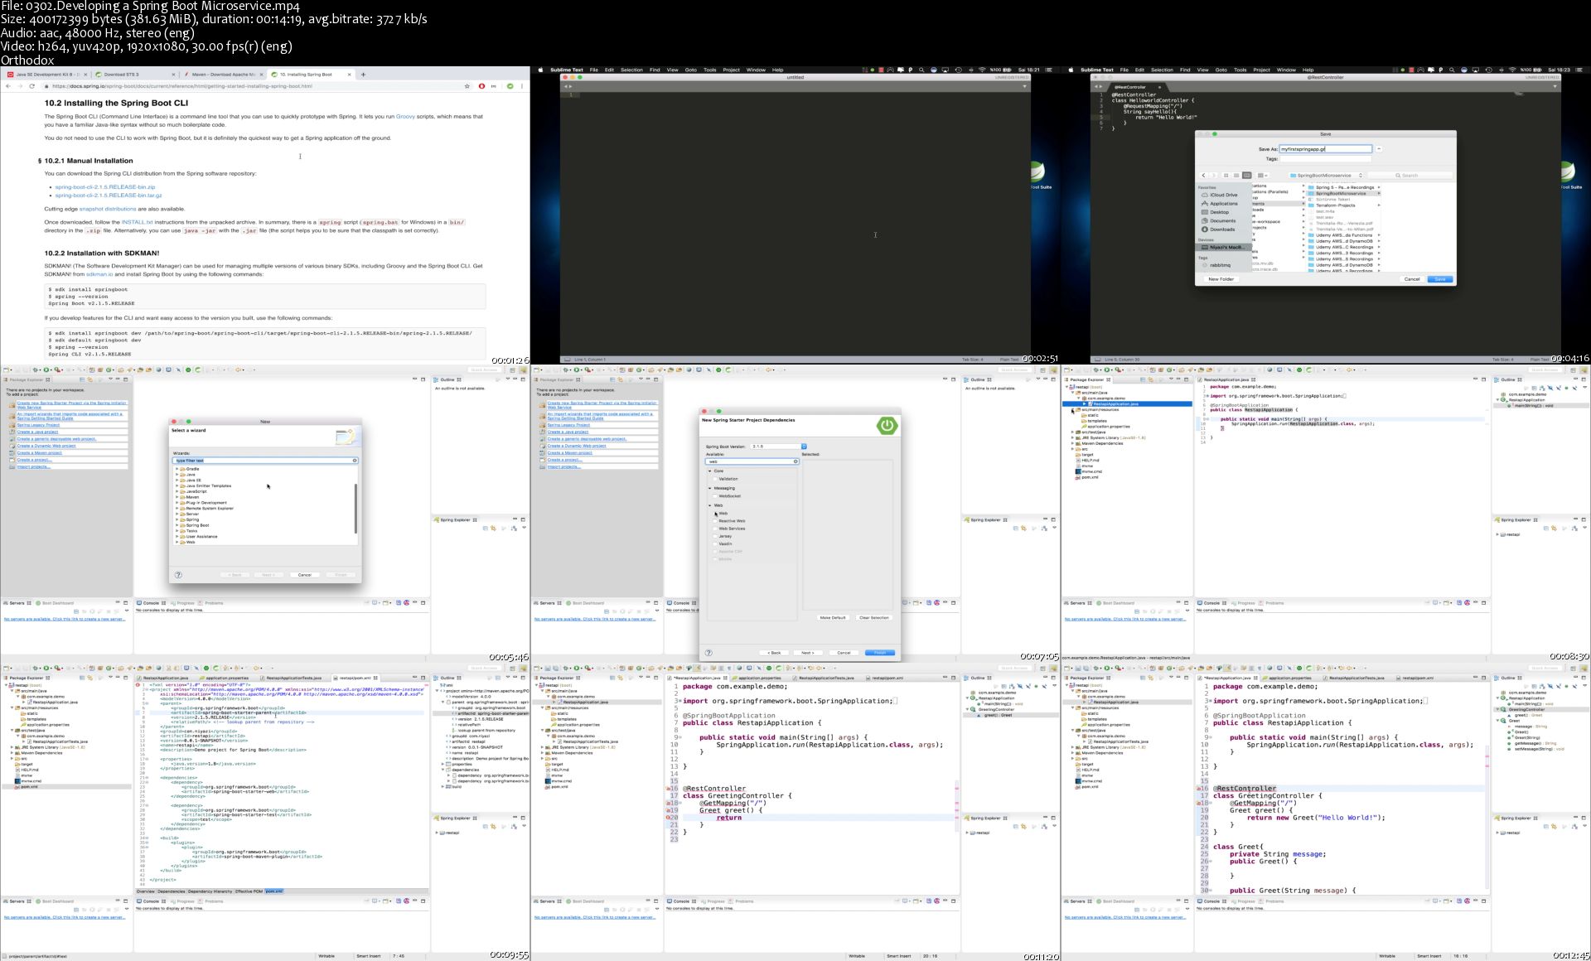Enable the Validation dependency checkbox

coord(715,479)
